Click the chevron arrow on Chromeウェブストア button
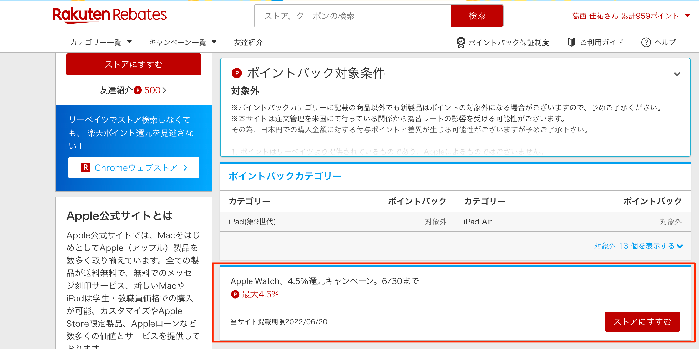Viewport: 699px width, 349px height. [x=185, y=168]
